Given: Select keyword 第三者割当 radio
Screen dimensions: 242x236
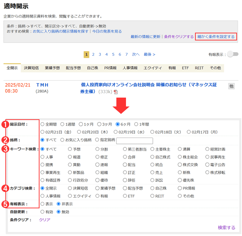Looking at the screenshot, I should (x=125, y=149).
